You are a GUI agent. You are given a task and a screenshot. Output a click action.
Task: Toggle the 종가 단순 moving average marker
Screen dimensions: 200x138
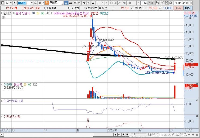point(14,13)
